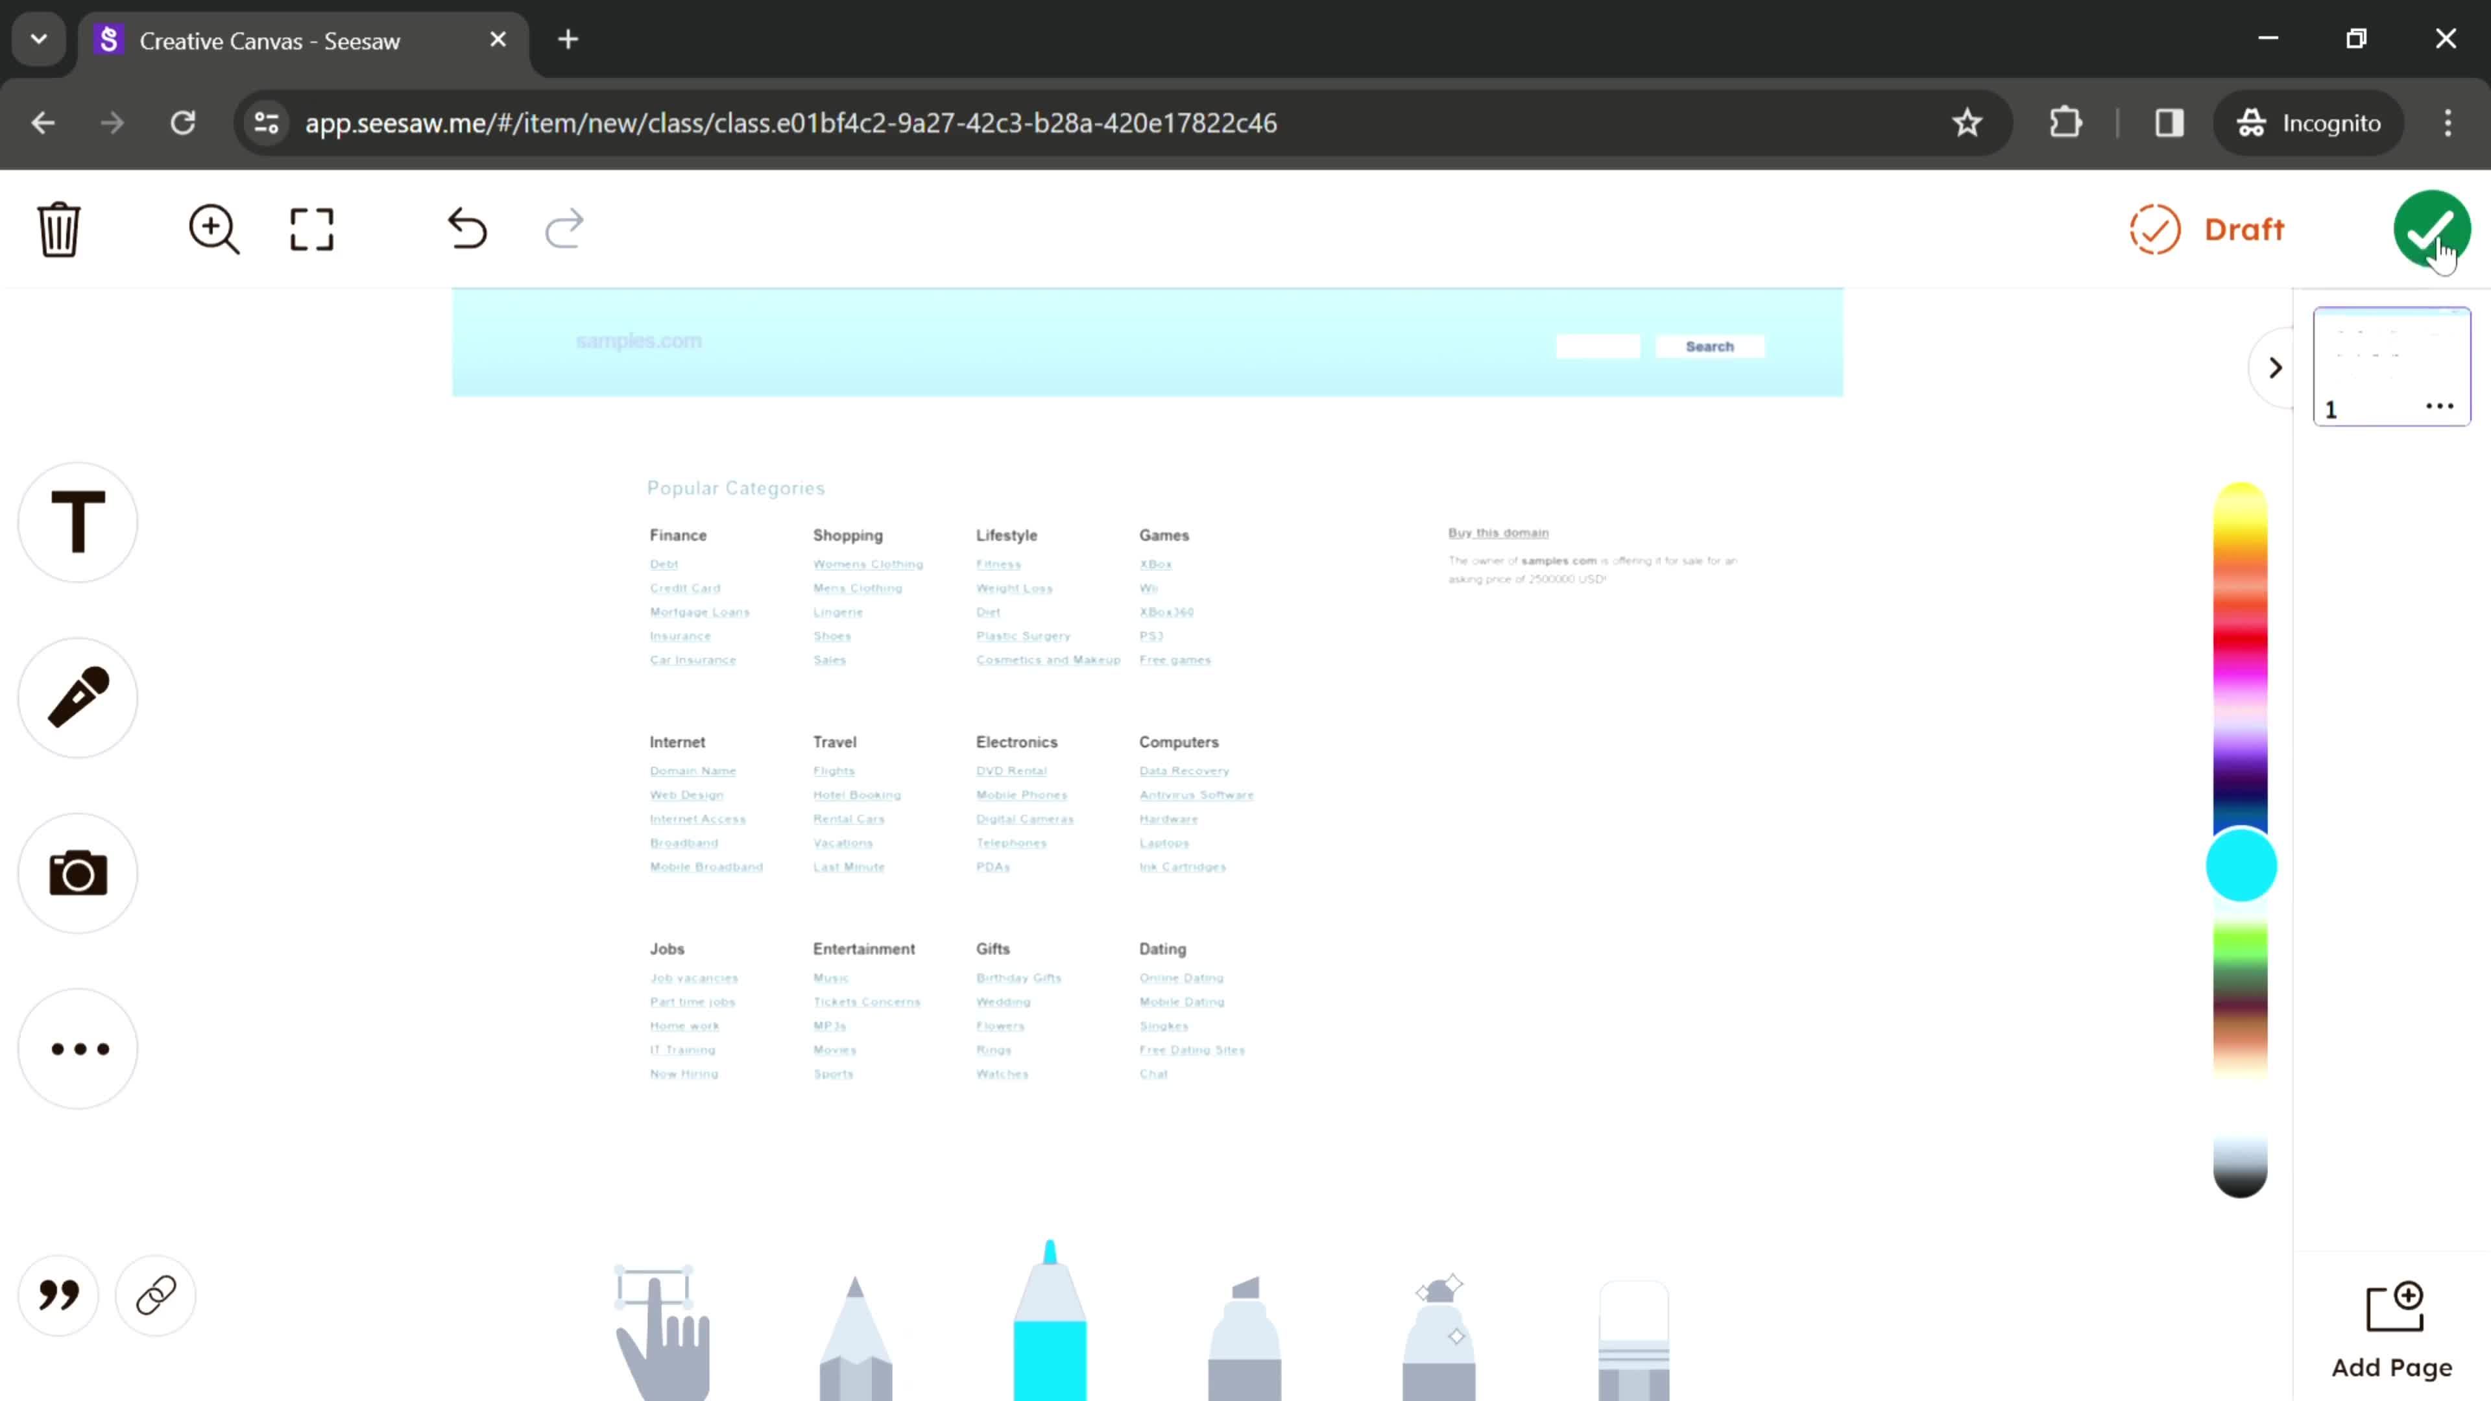
Task: Expand the page thumbnail options menu
Action: tap(2443, 407)
